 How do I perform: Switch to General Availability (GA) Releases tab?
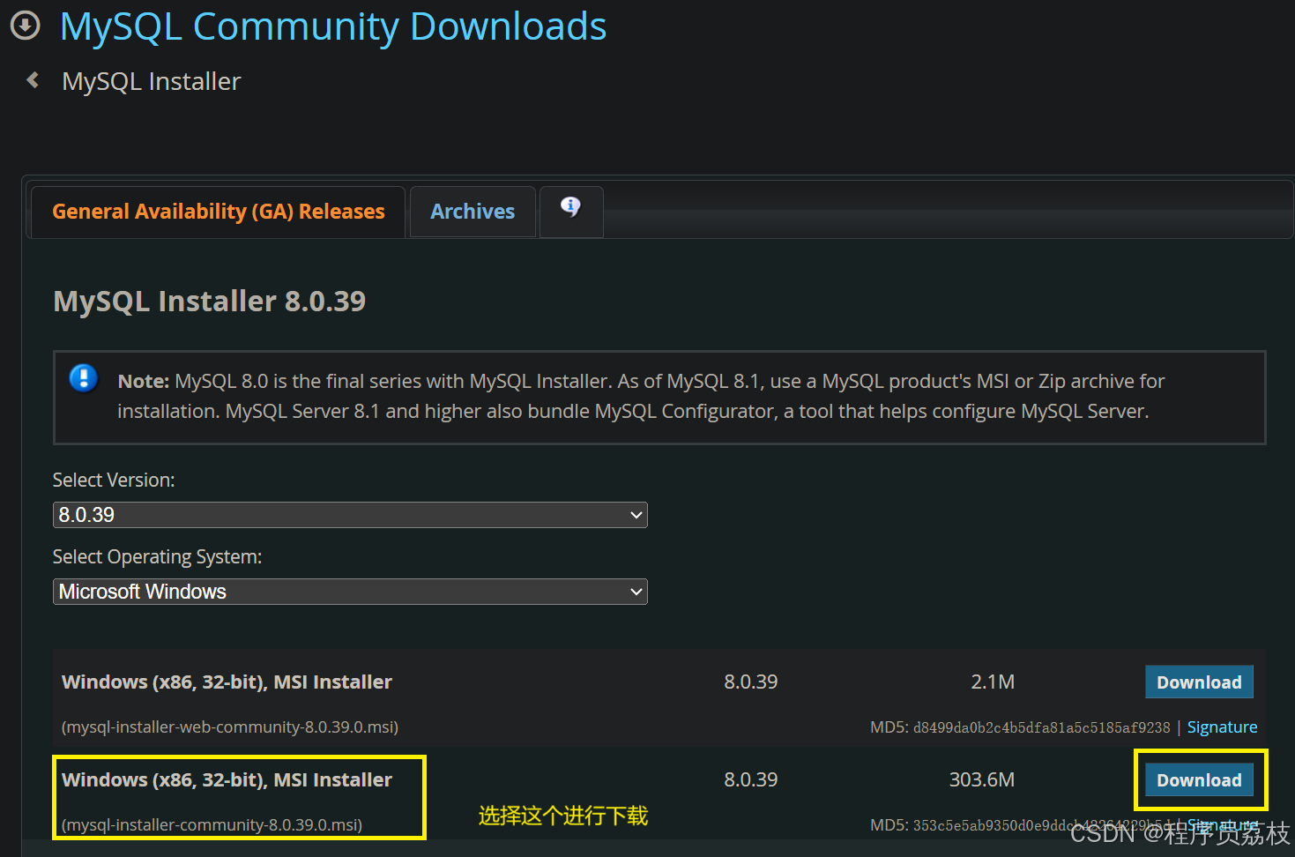218,212
